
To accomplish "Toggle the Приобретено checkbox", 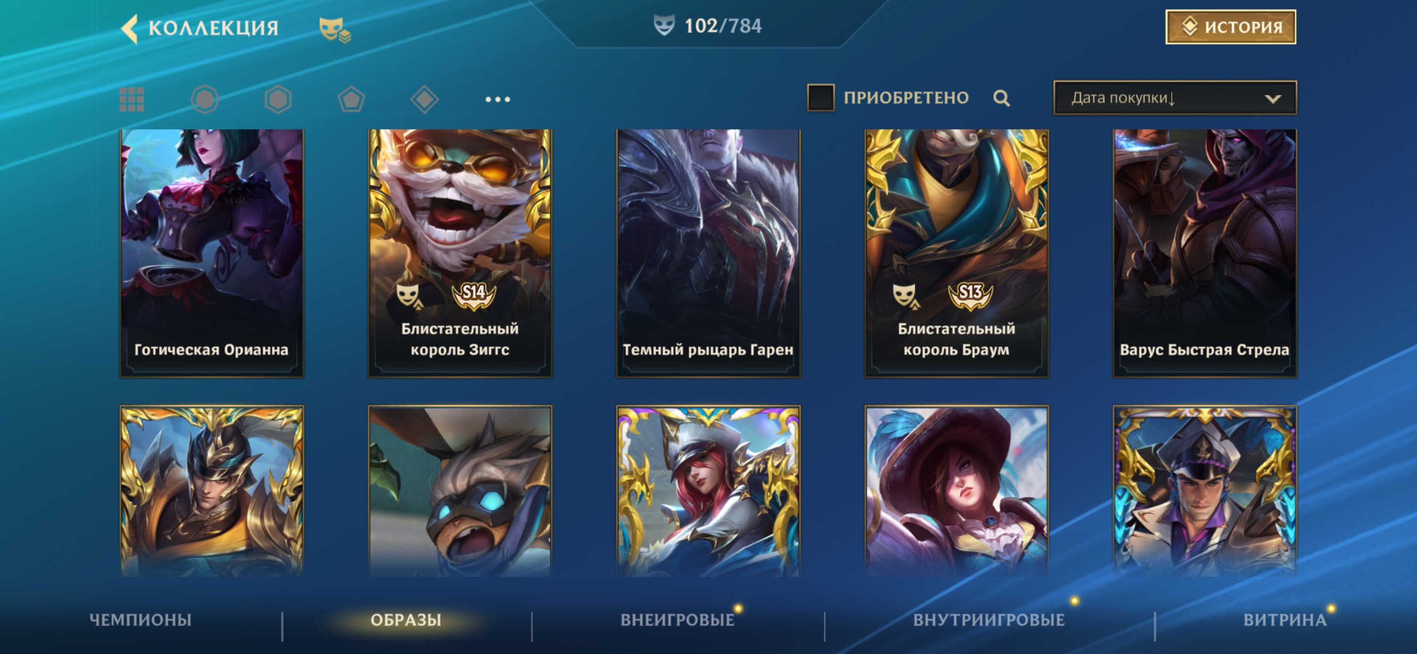I will point(821,97).
